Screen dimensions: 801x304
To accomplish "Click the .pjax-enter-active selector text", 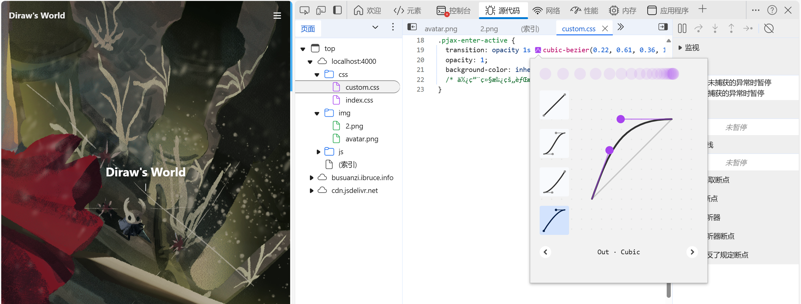I will coord(472,40).
